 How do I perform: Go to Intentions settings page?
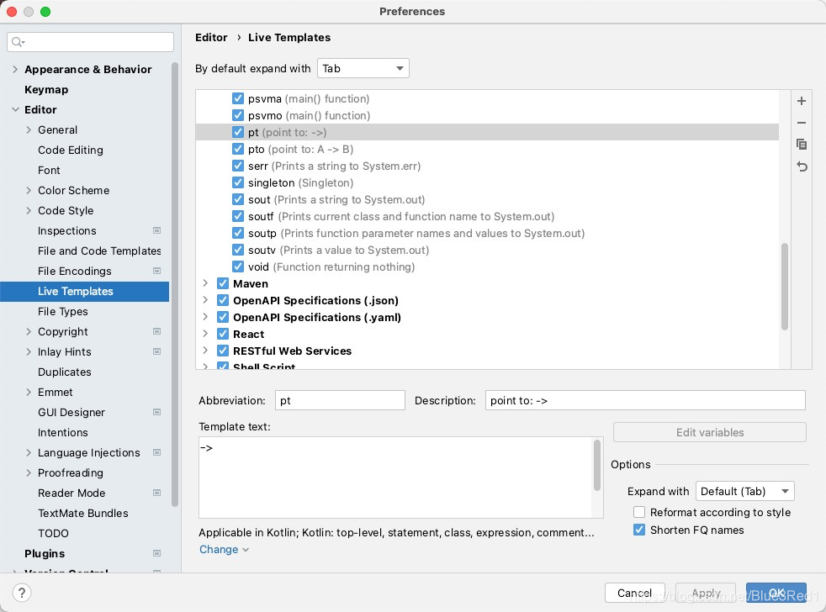(63, 432)
